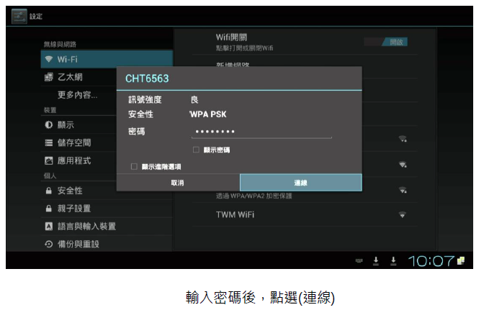This screenshot has width=484, height=310.
Task: Click the 顯示 display icon
Action: pyautogui.click(x=48, y=125)
